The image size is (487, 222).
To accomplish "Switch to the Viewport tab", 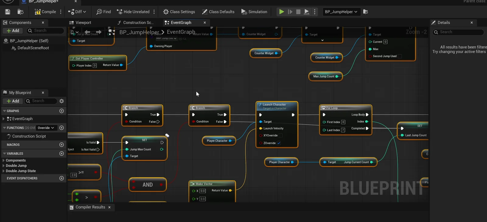I will coord(80,23).
